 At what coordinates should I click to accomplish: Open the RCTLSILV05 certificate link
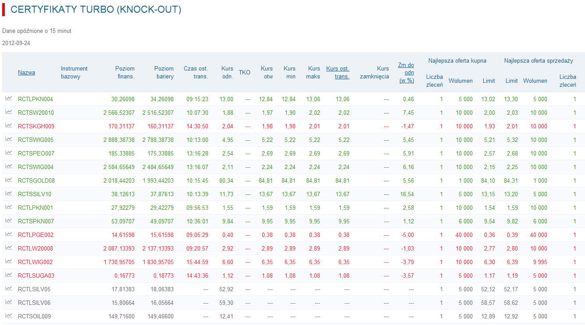tap(34, 290)
